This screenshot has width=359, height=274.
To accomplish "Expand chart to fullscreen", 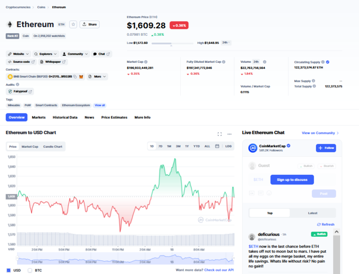I will point(220,134).
